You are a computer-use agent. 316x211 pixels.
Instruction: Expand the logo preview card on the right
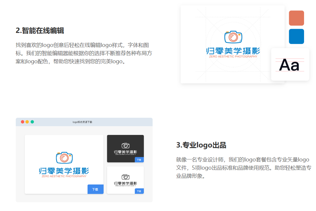(x=233, y=44)
